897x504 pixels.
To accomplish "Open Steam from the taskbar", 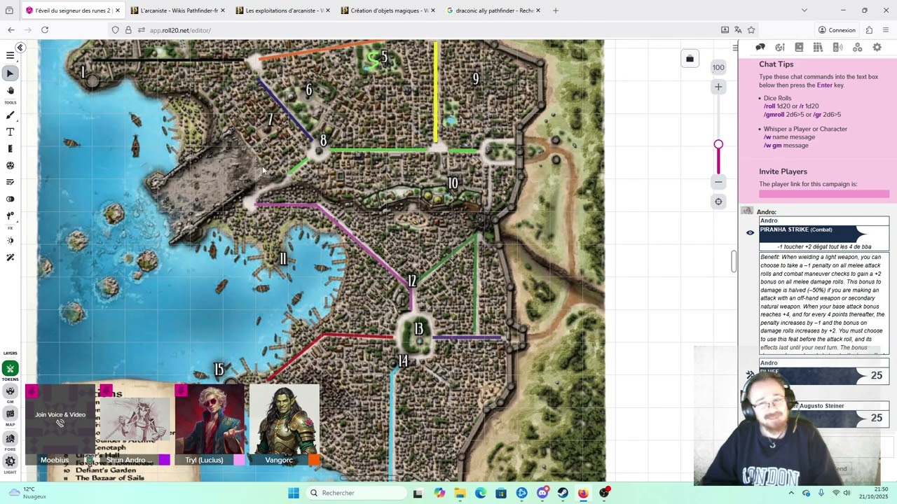I will [563, 493].
